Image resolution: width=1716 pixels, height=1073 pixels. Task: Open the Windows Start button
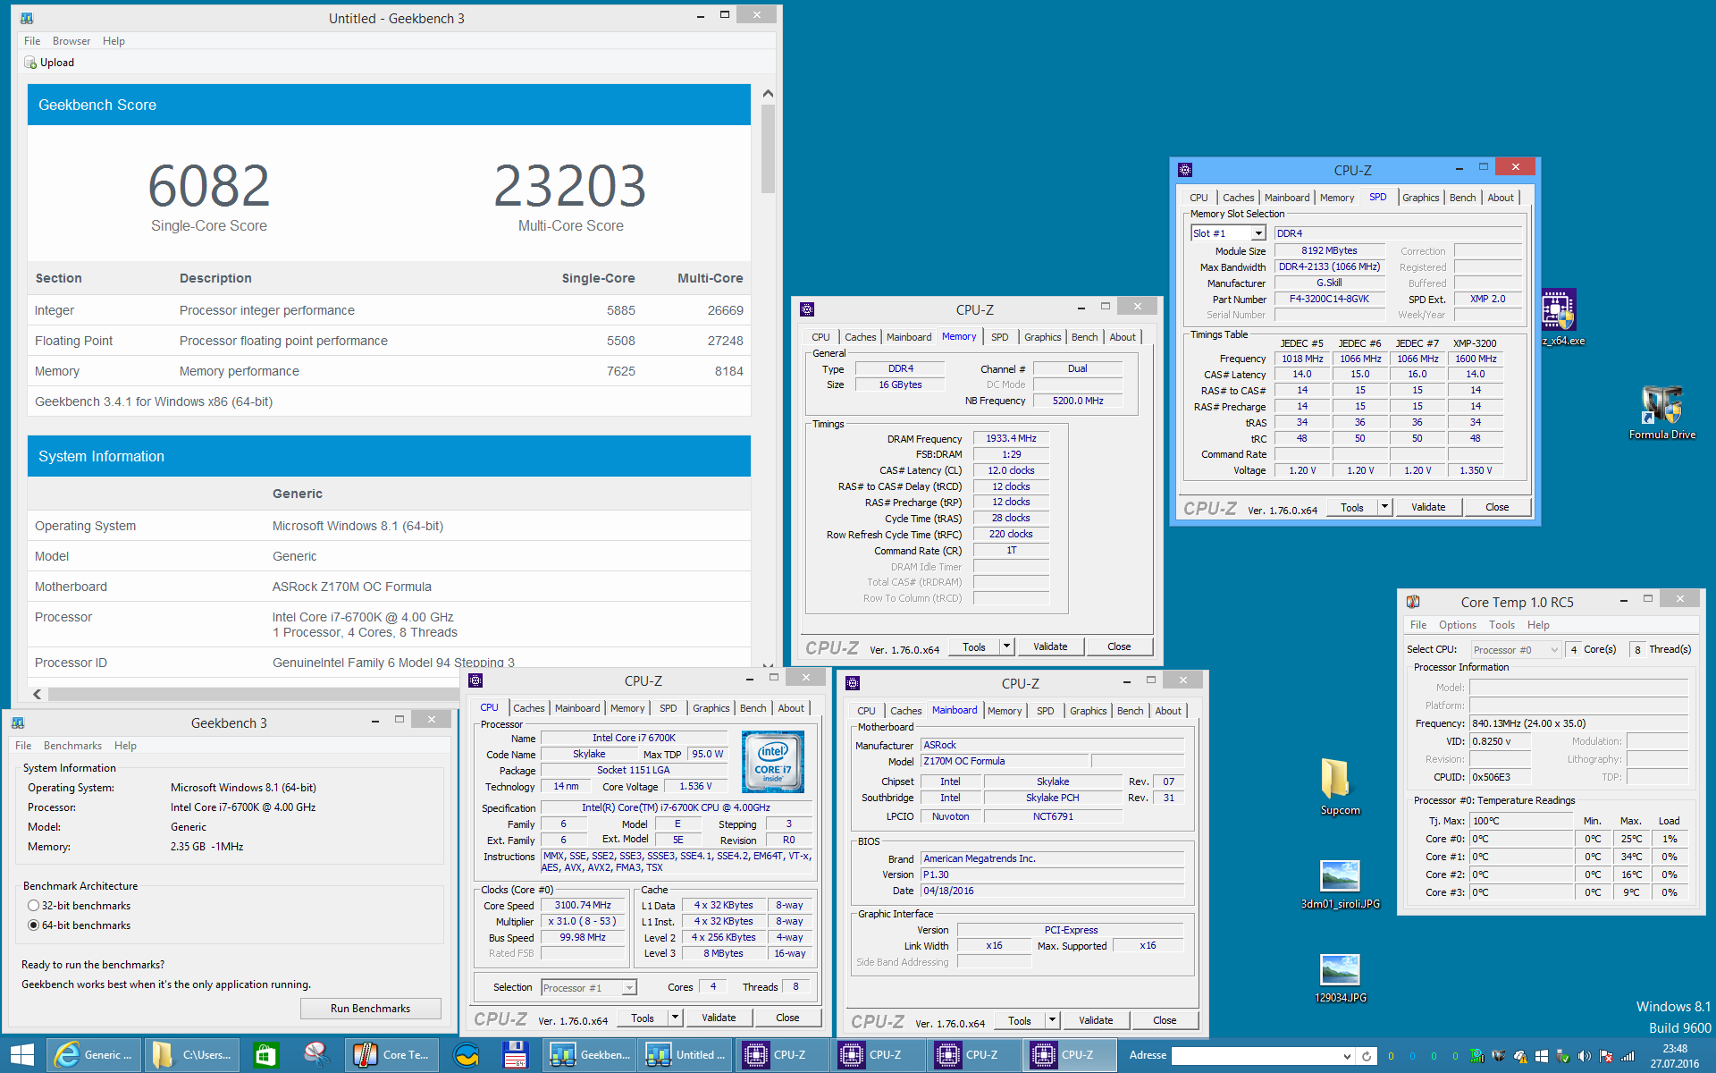pos(21,1055)
